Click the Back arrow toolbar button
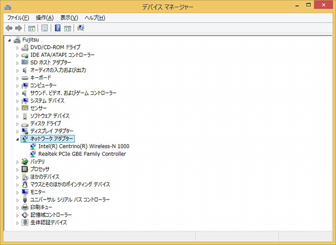The image size is (336, 245). (x=8, y=28)
